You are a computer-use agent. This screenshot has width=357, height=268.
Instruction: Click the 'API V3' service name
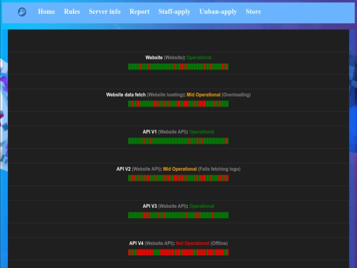click(x=149, y=206)
